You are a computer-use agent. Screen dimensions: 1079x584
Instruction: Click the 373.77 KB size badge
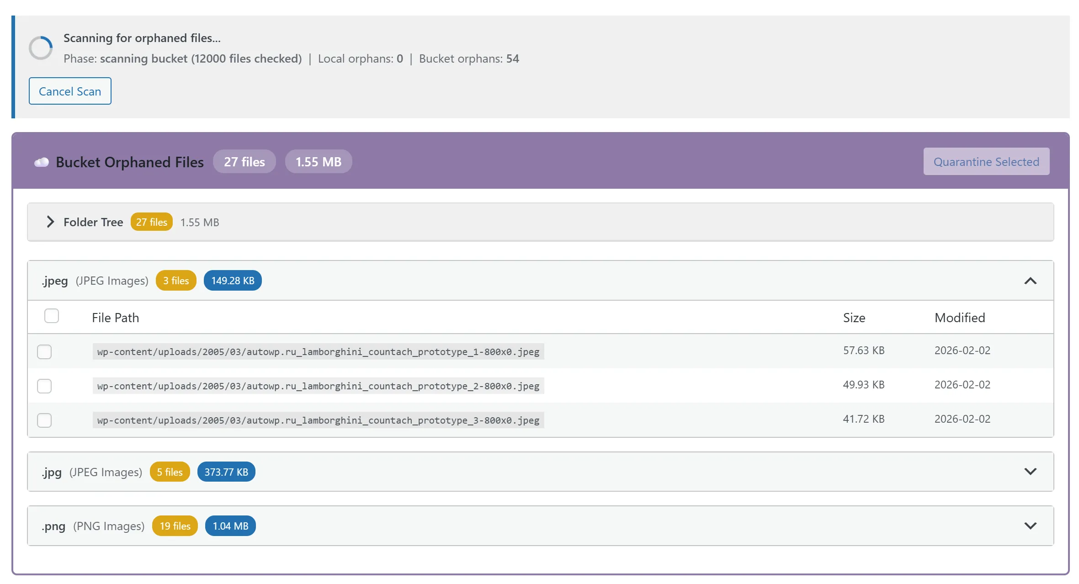226,472
